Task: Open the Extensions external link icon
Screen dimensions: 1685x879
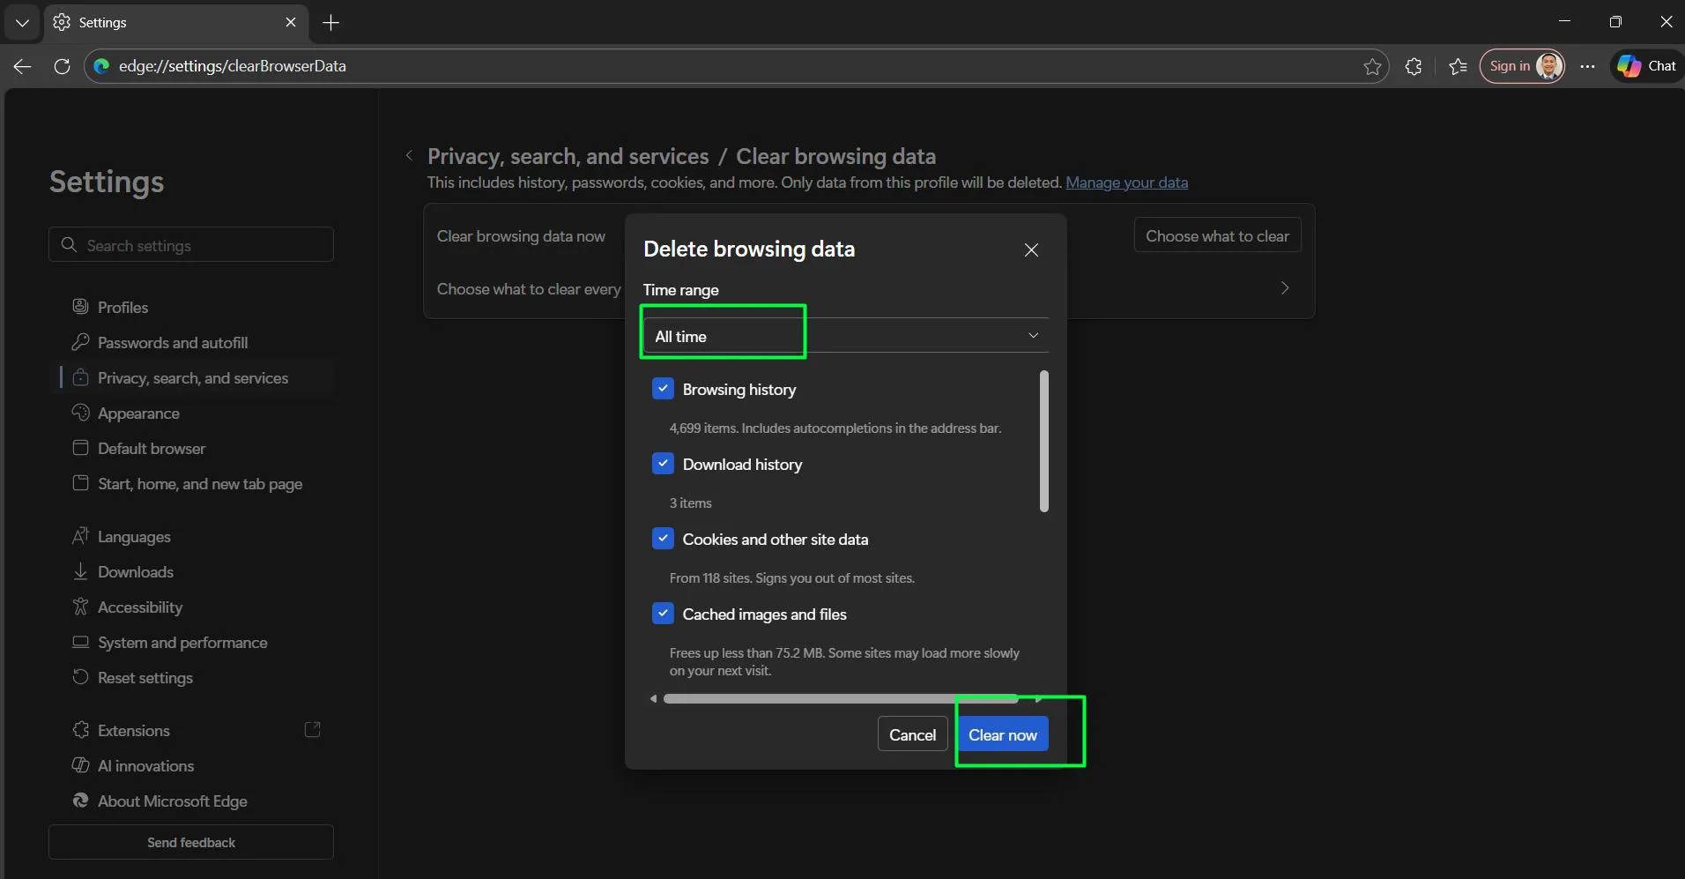Action: pos(312,730)
